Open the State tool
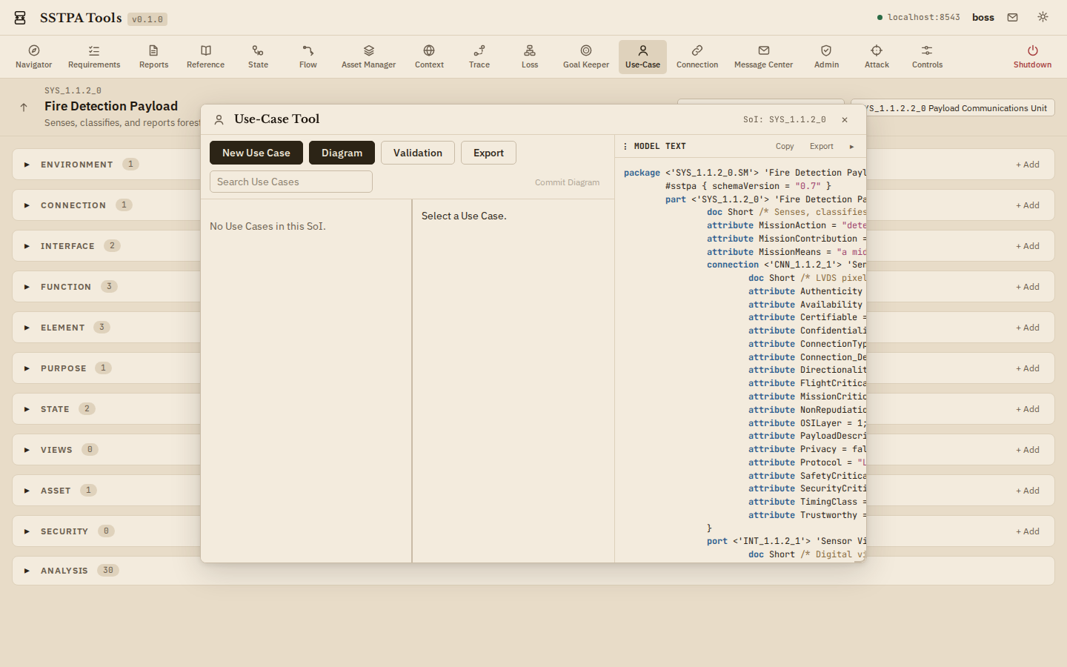 click(x=258, y=57)
